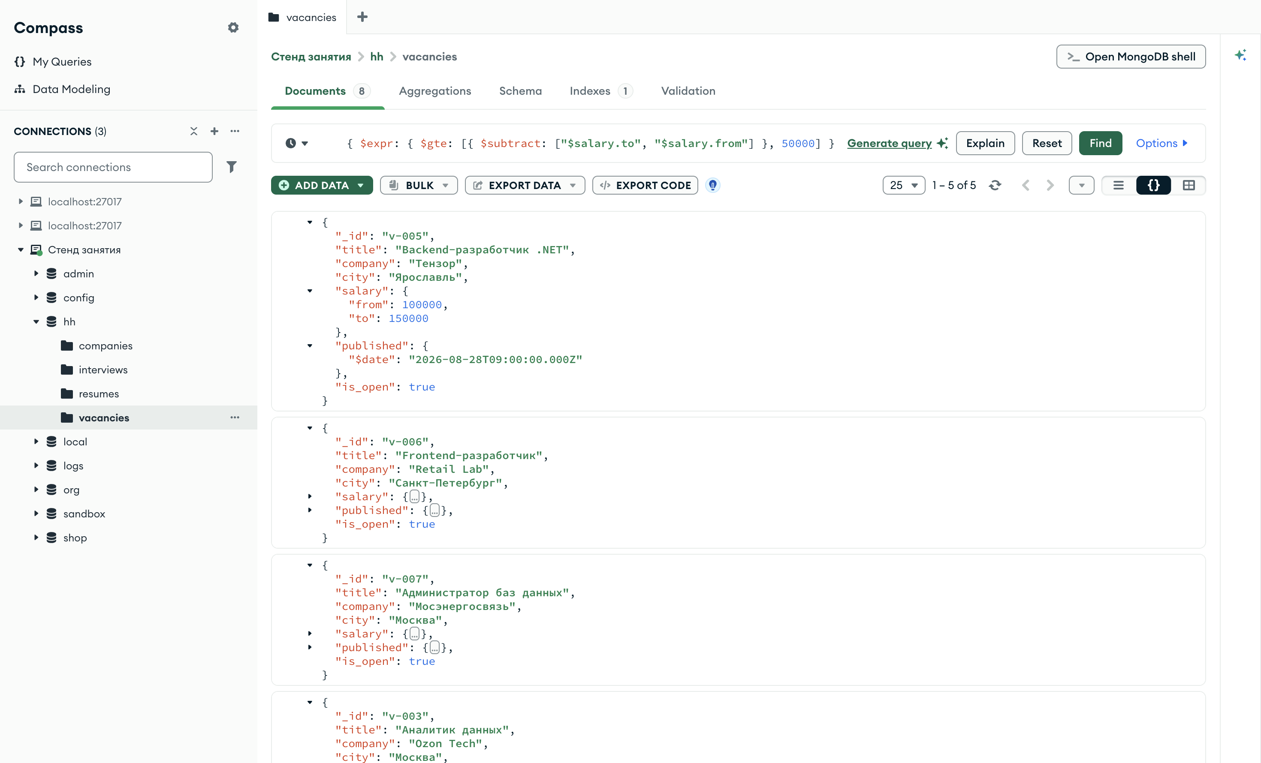Click Open MongoDB shell button

pos(1131,56)
